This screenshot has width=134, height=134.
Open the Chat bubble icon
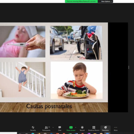(x=60, y=127)
